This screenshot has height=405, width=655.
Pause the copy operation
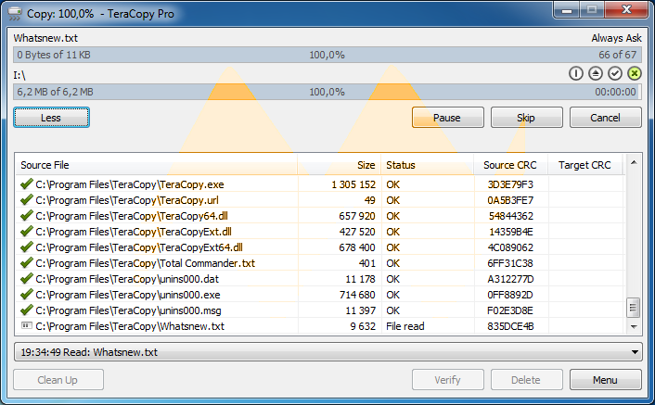pyautogui.click(x=448, y=118)
